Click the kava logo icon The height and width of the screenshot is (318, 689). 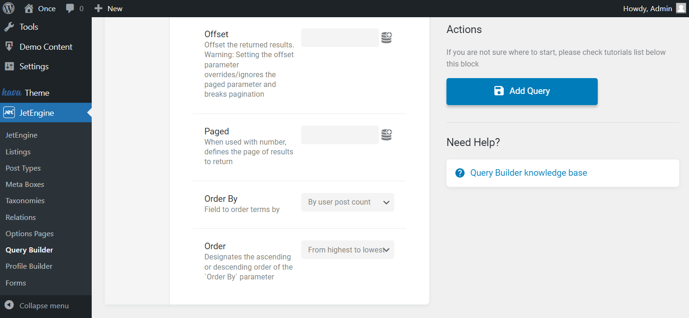[12, 93]
